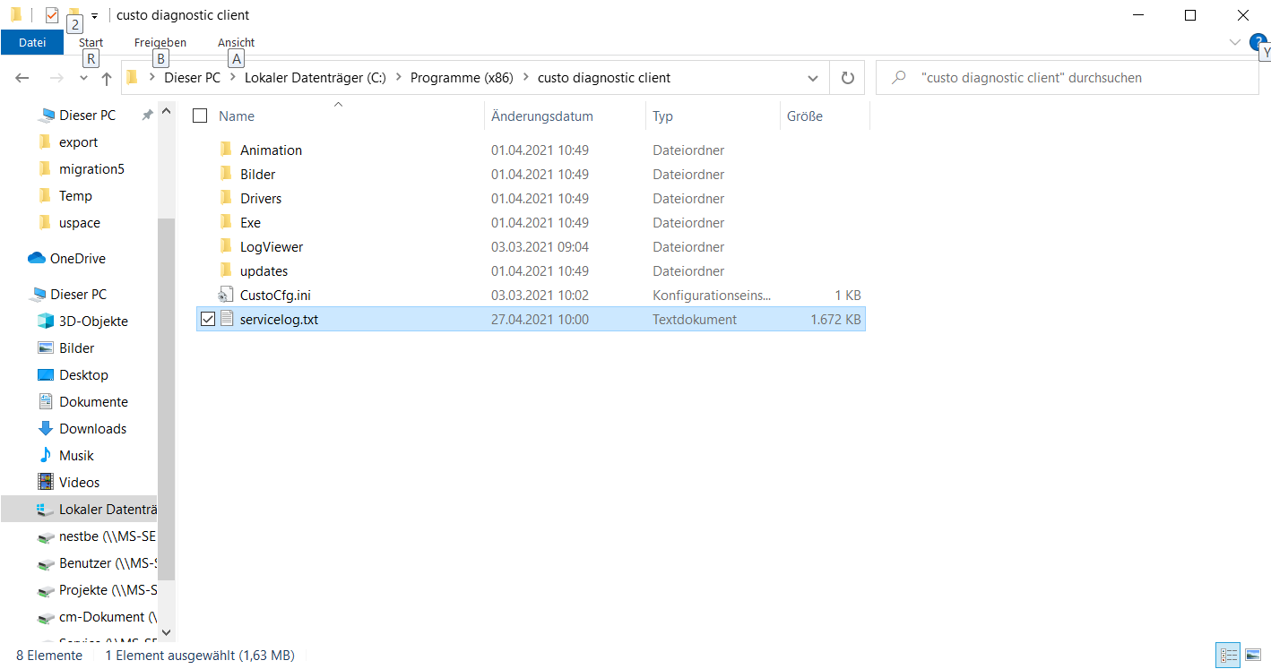The width and height of the screenshot is (1271, 669).
Task: Open the quick access toolbar customize dropdown
Action: click(x=95, y=16)
